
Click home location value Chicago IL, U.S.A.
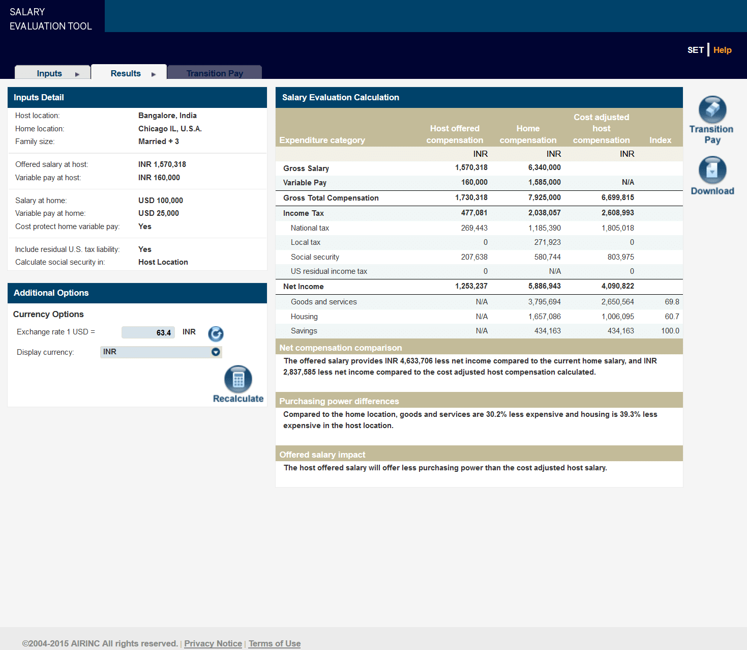[170, 129]
